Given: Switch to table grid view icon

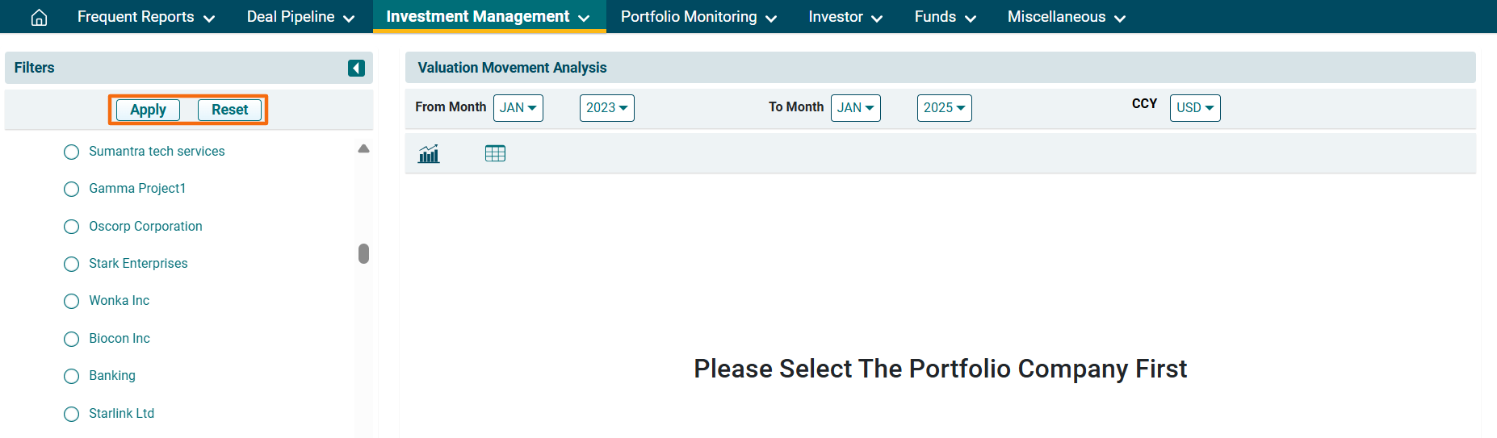Looking at the screenshot, I should pos(495,153).
